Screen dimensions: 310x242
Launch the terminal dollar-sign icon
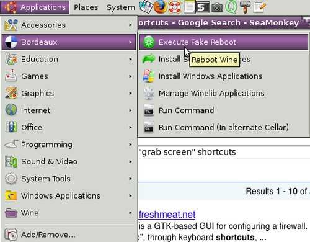pos(202,7)
